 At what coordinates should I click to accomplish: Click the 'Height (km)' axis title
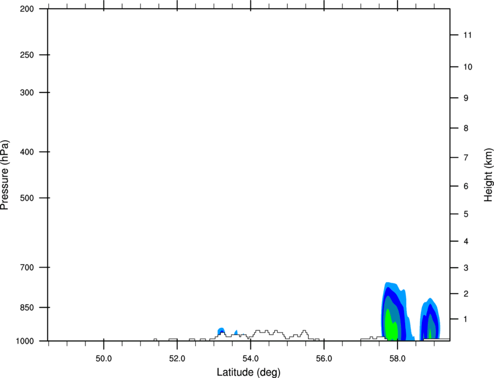pyautogui.click(x=488, y=175)
